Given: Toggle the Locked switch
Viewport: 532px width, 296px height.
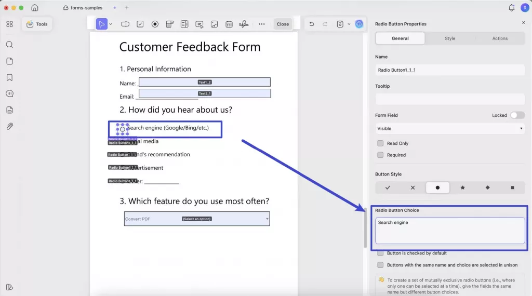Looking at the screenshot, I should click(x=517, y=115).
